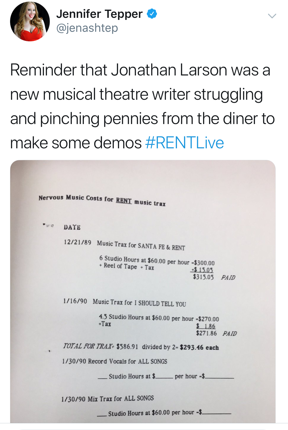288x430 pixels.
Task: Select the "Record Vocals for ALL SONGS" line
Action: 127,361
